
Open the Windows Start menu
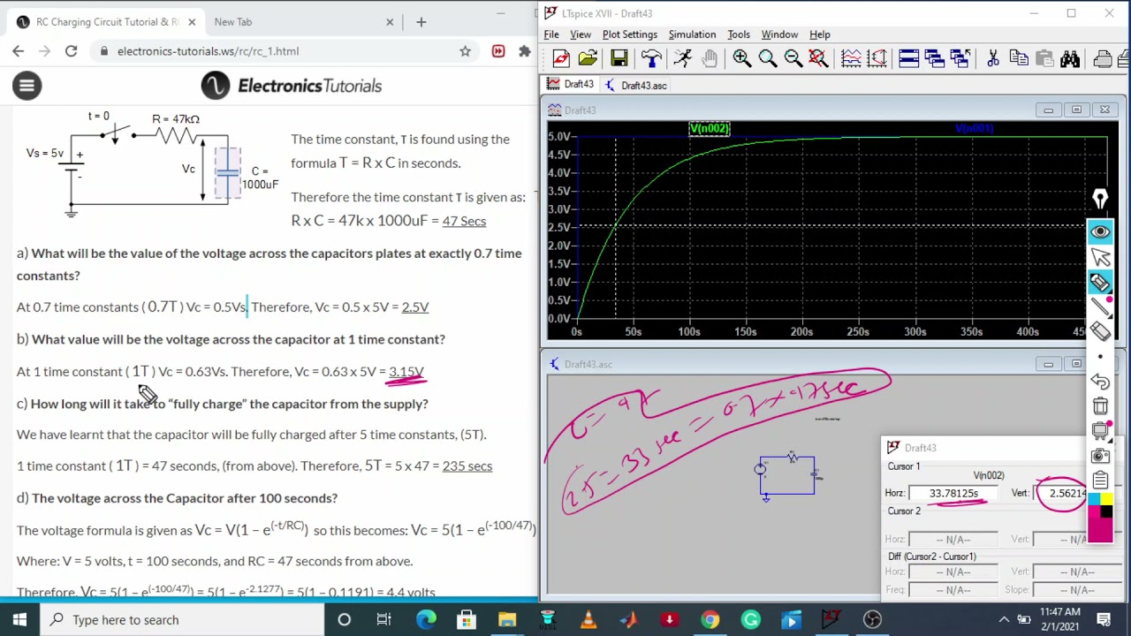(x=19, y=619)
